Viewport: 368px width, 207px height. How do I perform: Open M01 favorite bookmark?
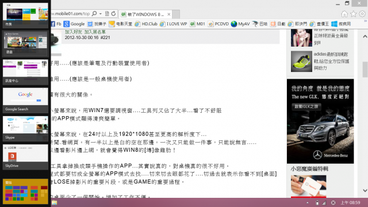coord(197,24)
